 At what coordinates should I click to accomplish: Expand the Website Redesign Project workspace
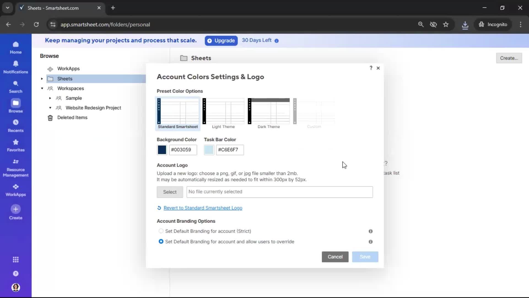click(50, 108)
